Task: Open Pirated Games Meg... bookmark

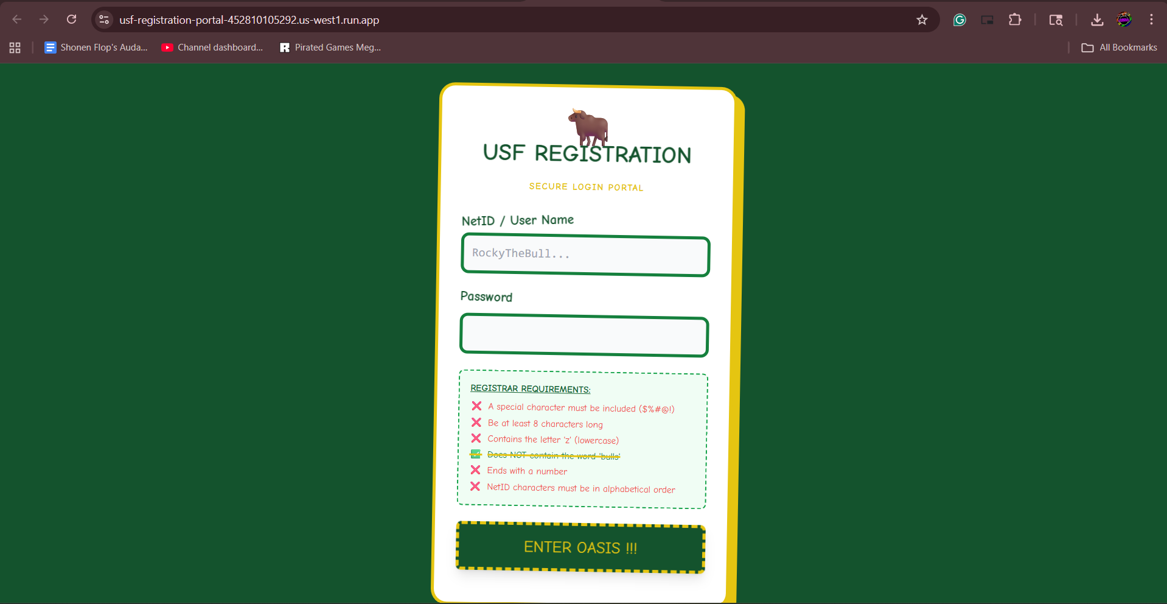Action: [x=330, y=47]
